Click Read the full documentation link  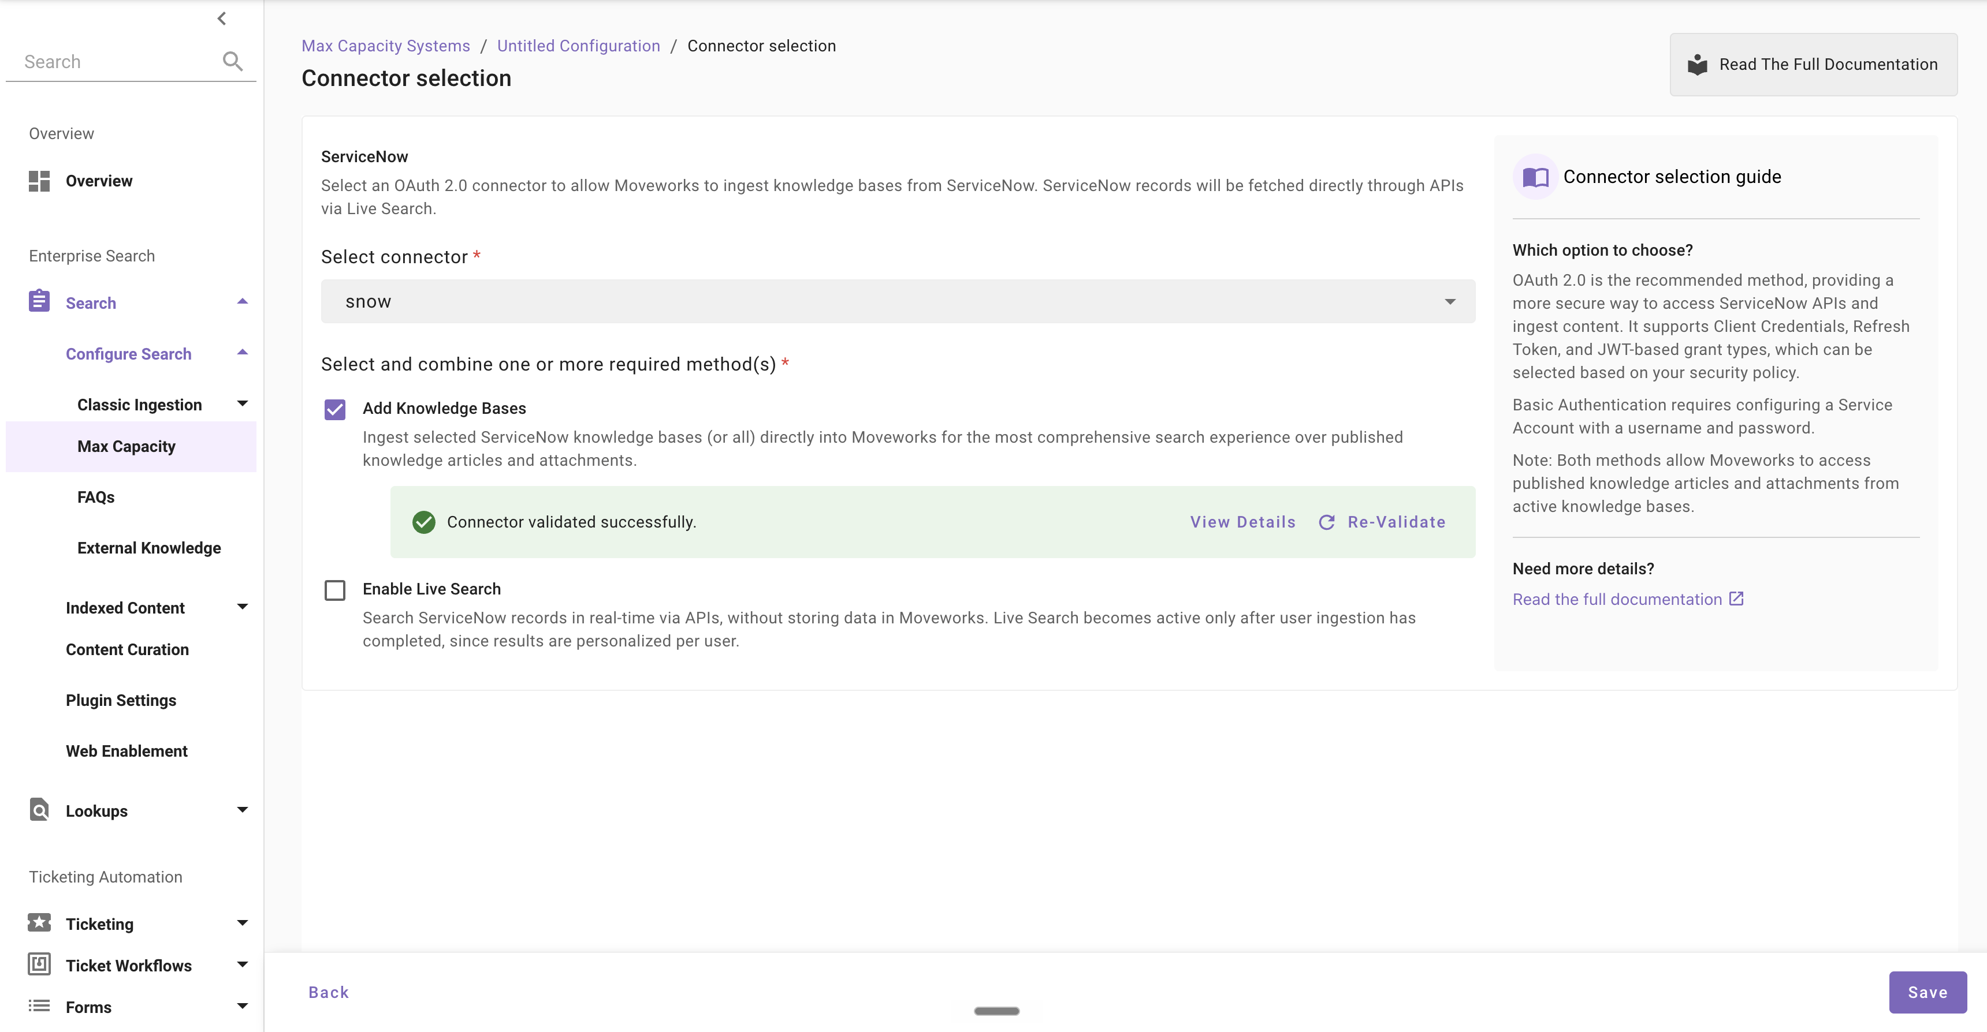[x=1617, y=599]
